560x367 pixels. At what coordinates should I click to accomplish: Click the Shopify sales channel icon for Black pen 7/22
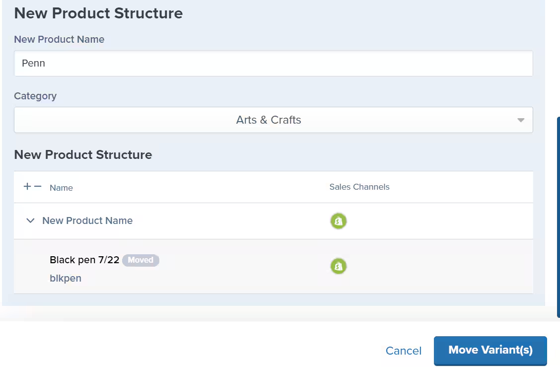tap(338, 266)
